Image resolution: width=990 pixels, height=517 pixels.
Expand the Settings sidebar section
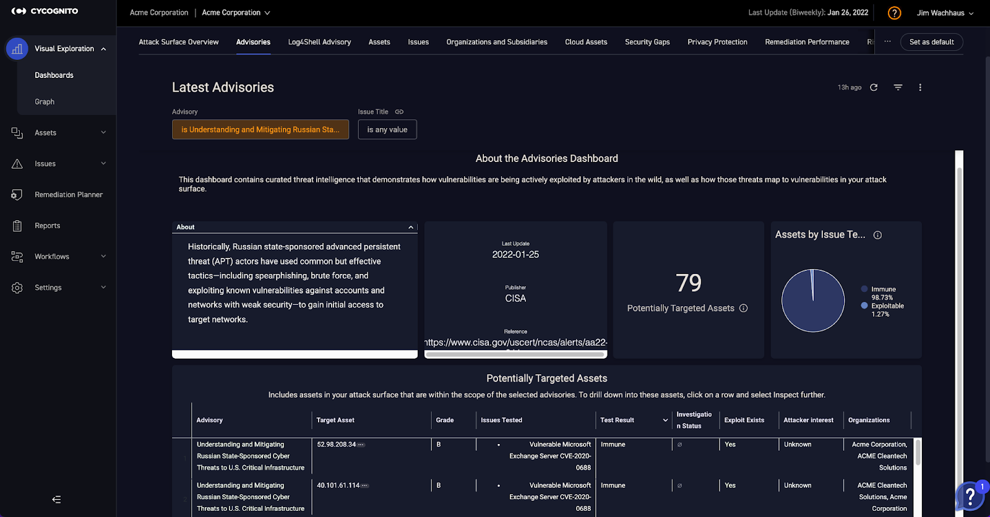pos(103,287)
